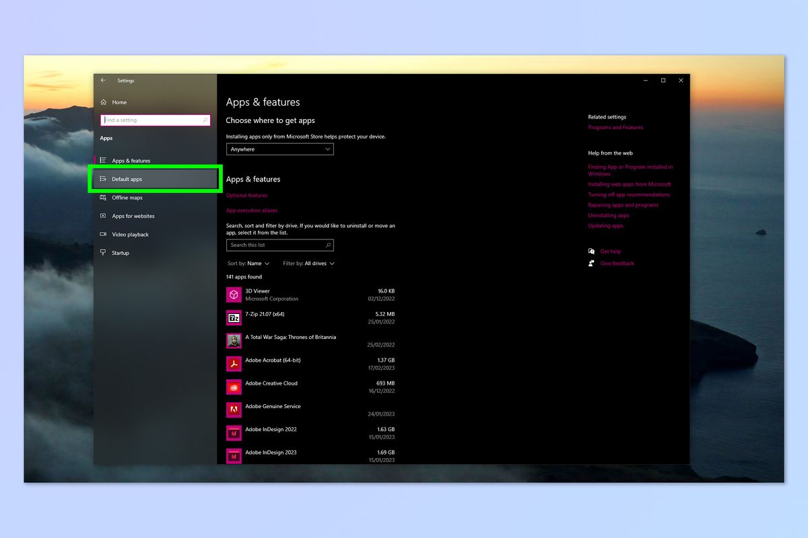
Task: Switch to Default apps in sidebar
Action: click(129, 179)
